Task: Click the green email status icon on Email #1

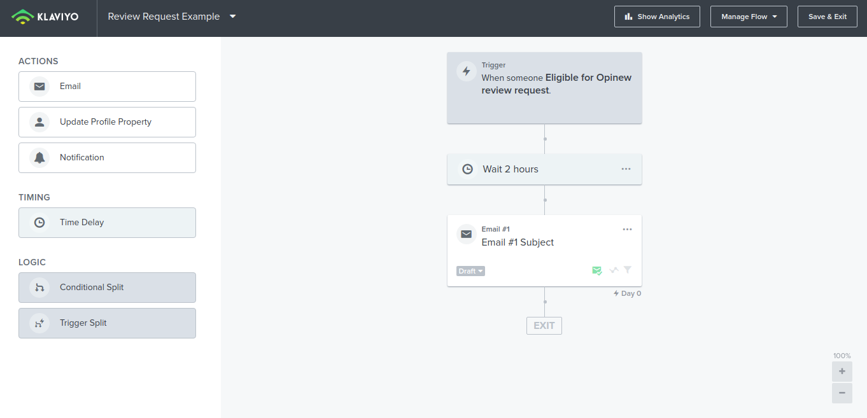Action: tap(597, 270)
